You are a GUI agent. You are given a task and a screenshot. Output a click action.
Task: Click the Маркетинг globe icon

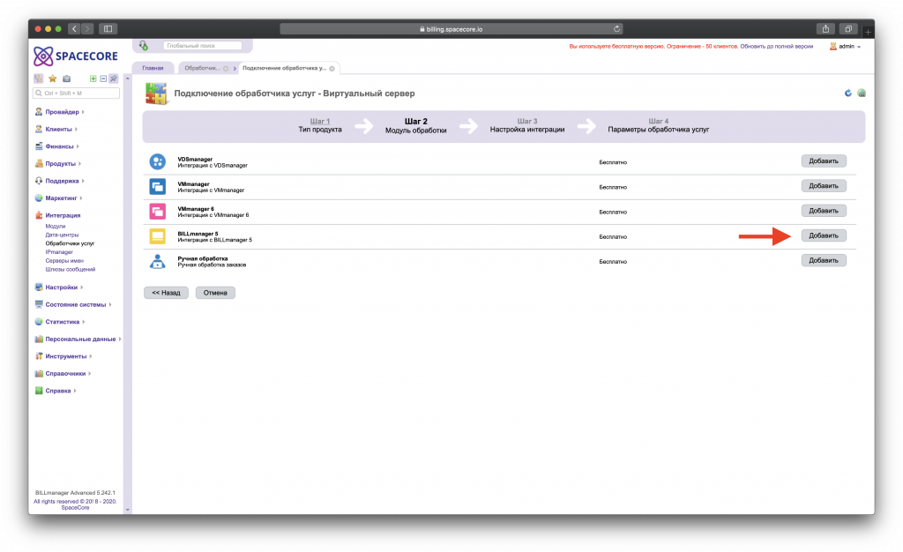coord(39,198)
